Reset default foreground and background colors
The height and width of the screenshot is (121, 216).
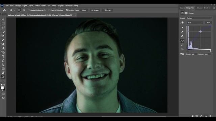tap(1, 85)
